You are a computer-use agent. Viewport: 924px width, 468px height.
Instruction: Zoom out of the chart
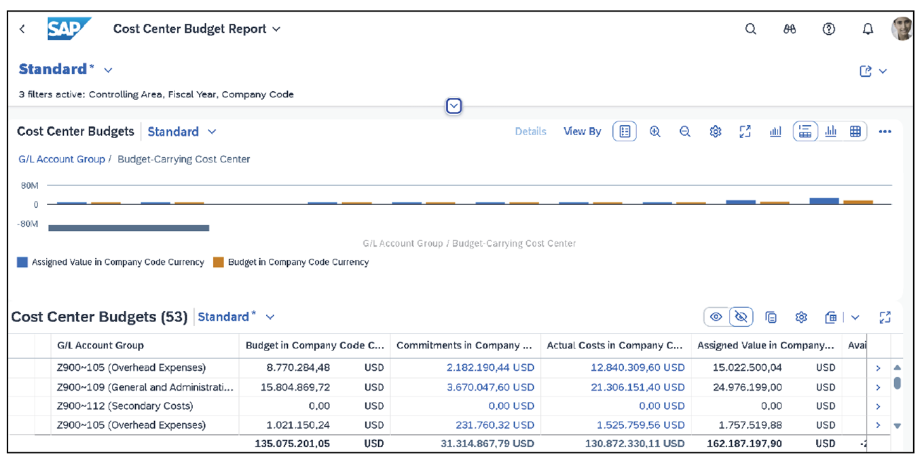(x=684, y=131)
